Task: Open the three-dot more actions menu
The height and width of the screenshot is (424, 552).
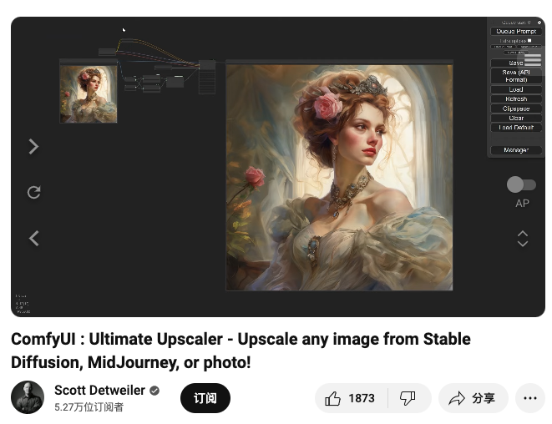Action: point(530,398)
